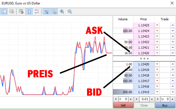Select the 80.00 volume cell
The height and width of the screenshot is (109, 176).
click(x=123, y=75)
